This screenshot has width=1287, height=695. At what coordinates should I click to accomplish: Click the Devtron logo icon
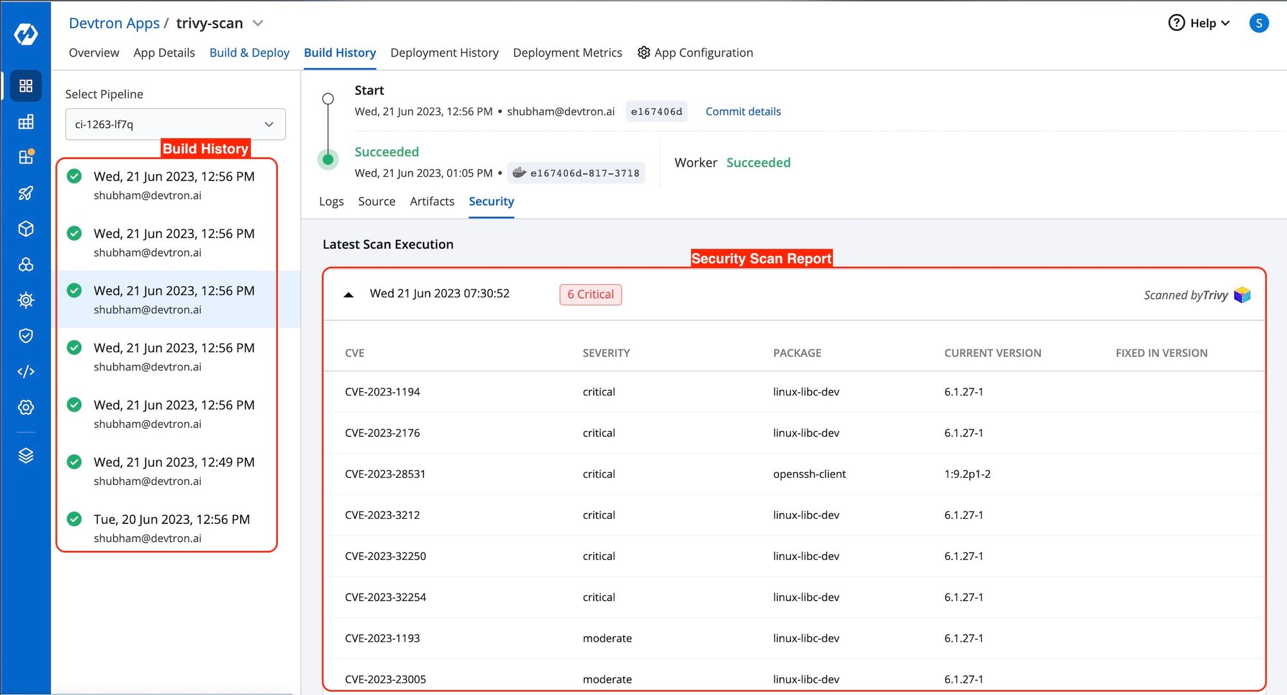pos(26,33)
